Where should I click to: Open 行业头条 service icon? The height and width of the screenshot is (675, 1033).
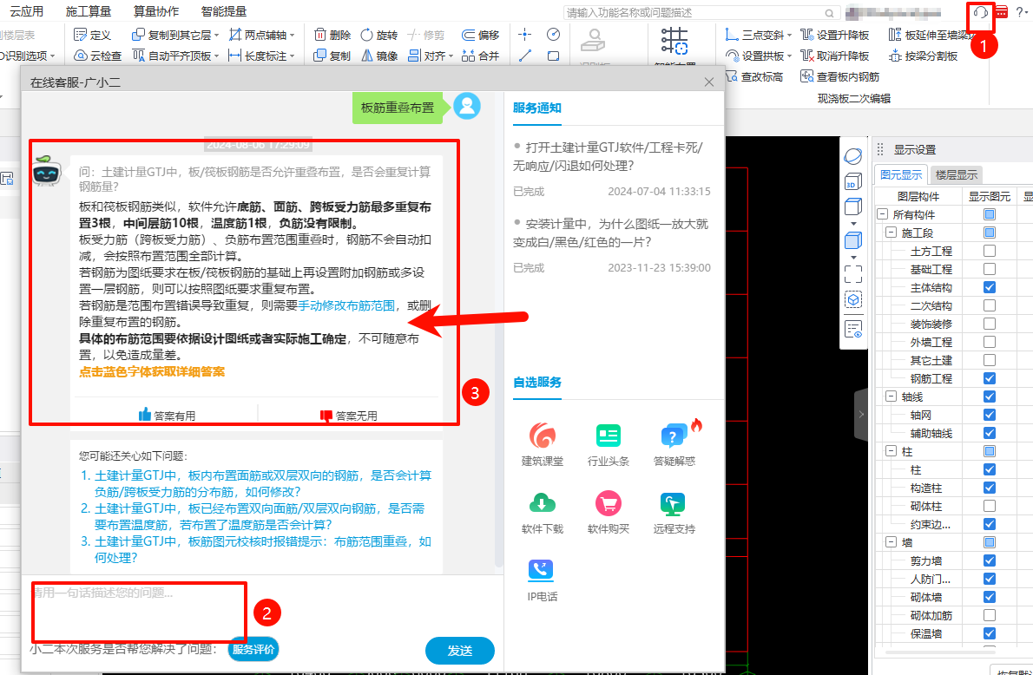point(608,444)
